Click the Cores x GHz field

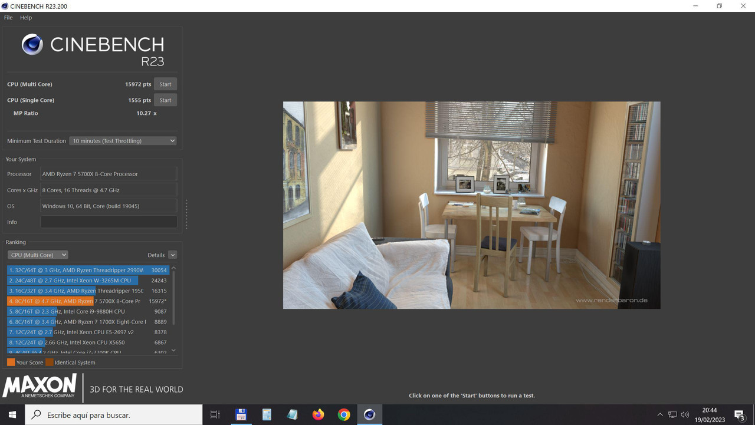(x=109, y=190)
